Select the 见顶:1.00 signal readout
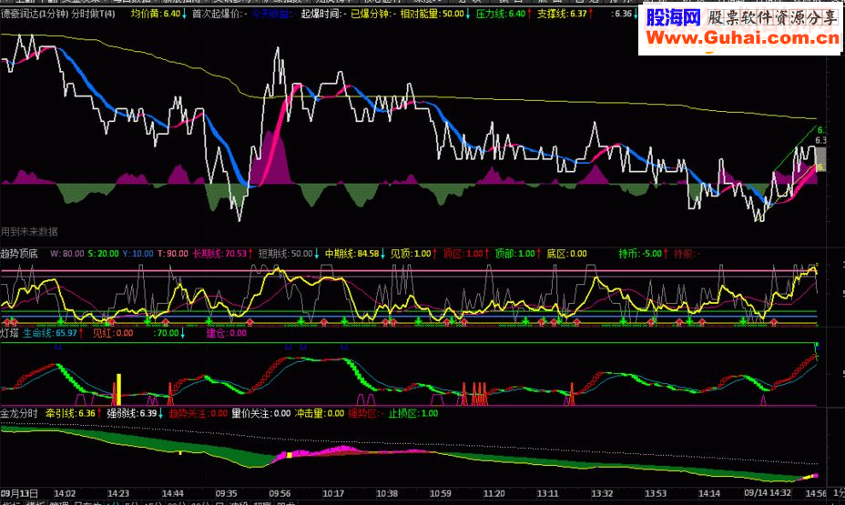 [x=411, y=254]
